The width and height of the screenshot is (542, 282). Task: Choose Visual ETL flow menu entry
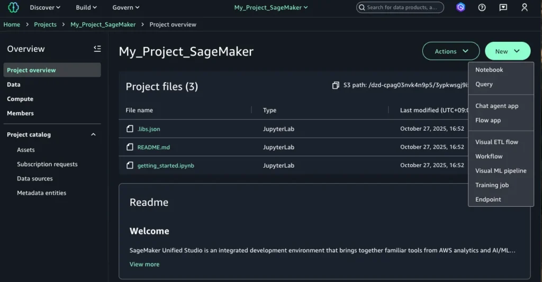coord(496,142)
